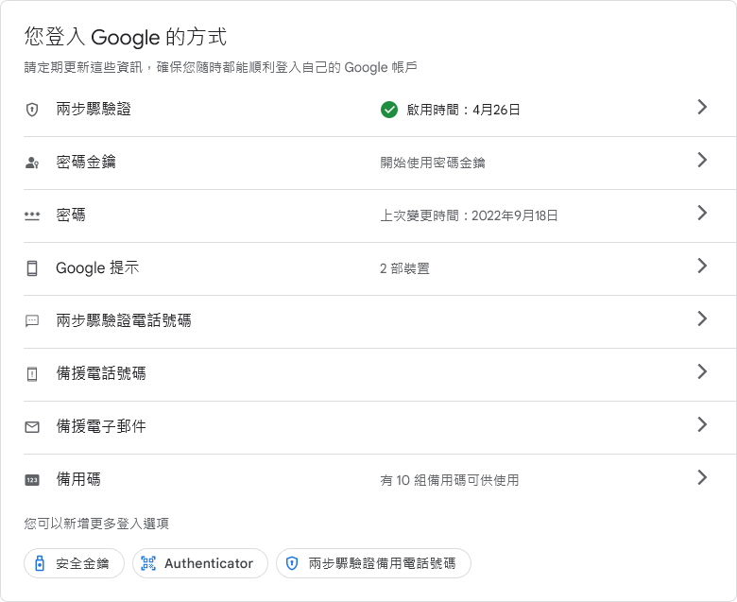Click the 您登入 Google 的方式 heading

coord(126,37)
